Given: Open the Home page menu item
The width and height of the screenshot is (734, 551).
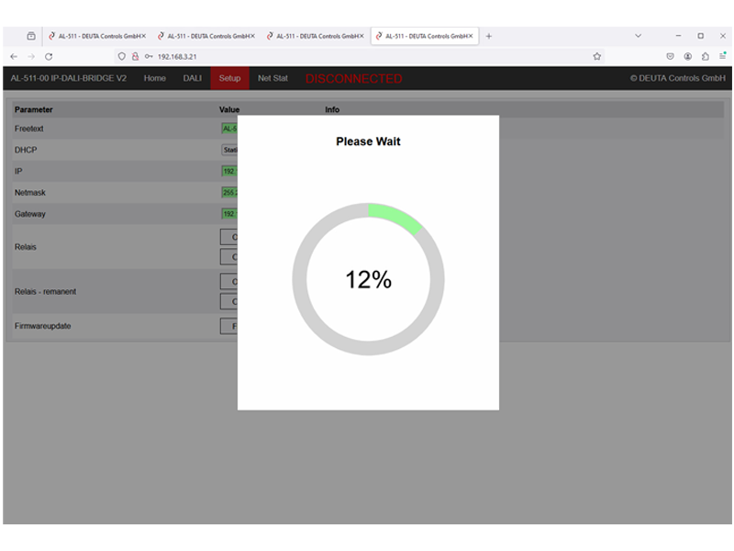Looking at the screenshot, I should pyautogui.click(x=154, y=78).
